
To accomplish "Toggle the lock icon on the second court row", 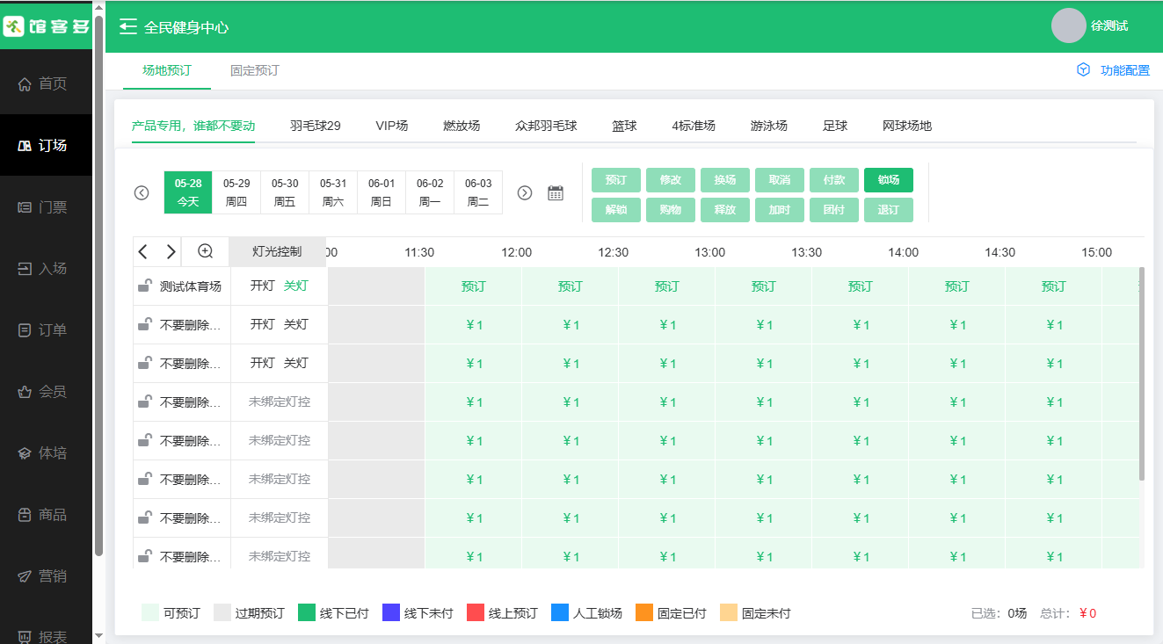I will pos(145,324).
